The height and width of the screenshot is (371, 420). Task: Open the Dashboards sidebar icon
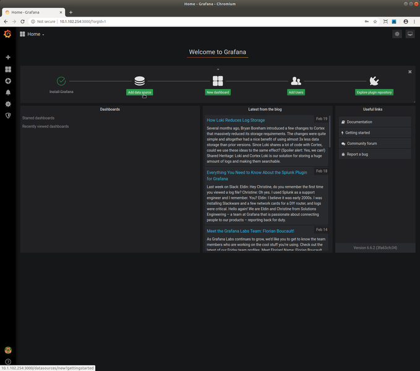(8, 69)
